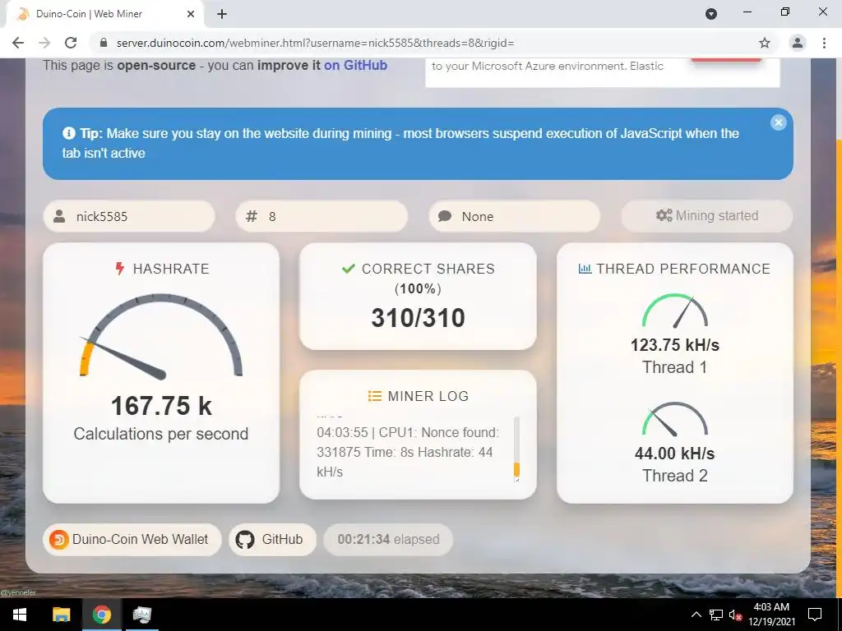This screenshot has width=842, height=631.
Task: Click the circular dropdown icon in title bar
Action: (711, 14)
